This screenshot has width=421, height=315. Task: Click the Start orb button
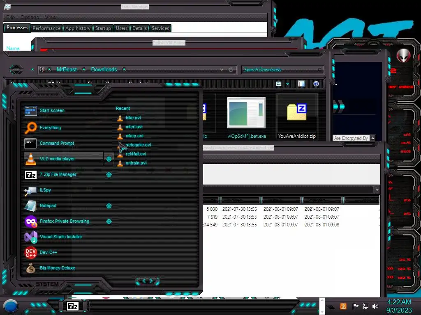pyautogui.click(x=11, y=306)
